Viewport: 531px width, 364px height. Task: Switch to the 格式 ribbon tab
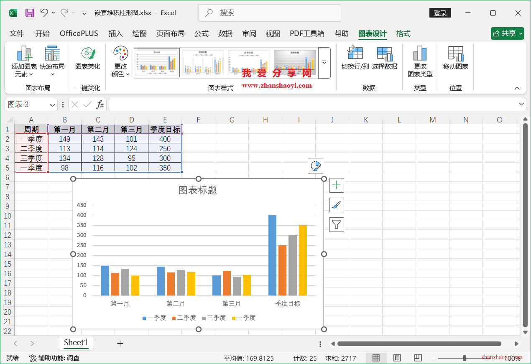coord(403,33)
